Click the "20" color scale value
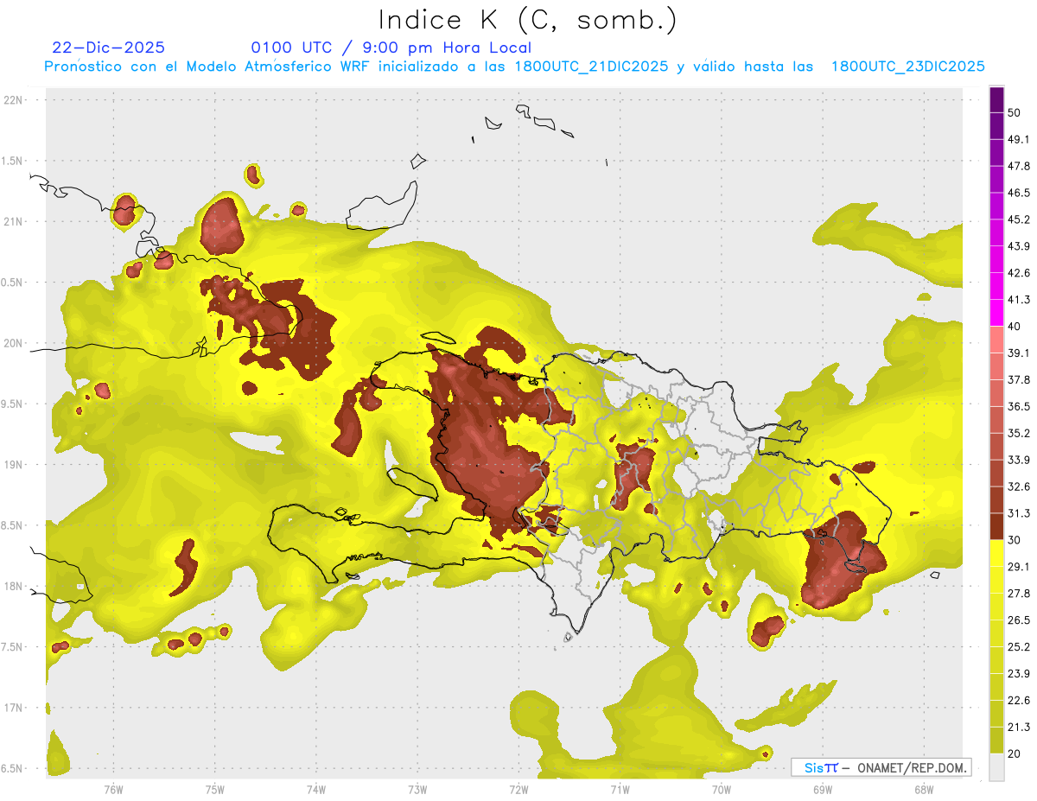Image resolution: width=1037 pixels, height=801 pixels. coord(1015,753)
